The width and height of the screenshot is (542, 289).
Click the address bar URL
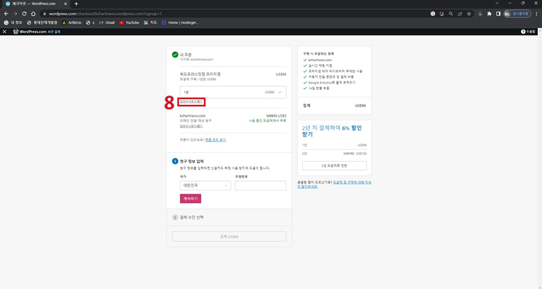(105, 14)
